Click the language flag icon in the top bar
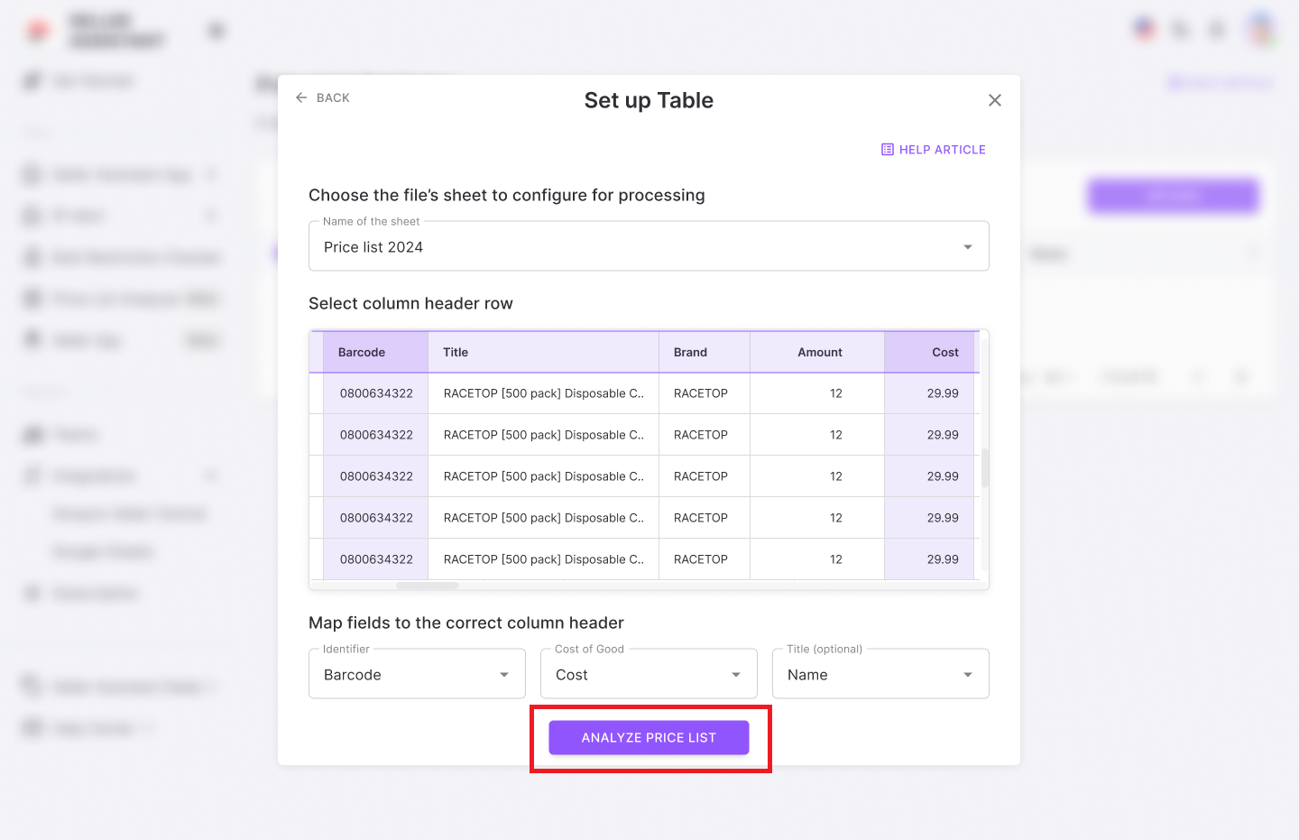 click(1144, 28)
